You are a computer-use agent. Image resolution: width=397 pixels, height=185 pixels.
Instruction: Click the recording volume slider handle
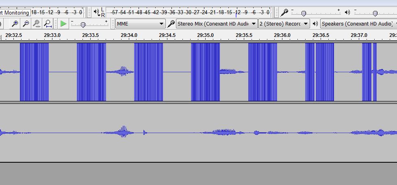click(x=303, y=13)
